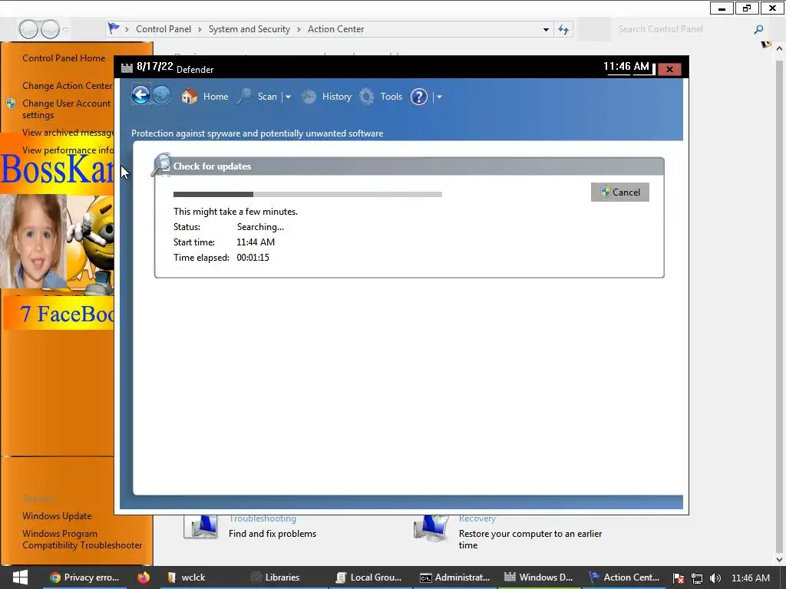Click the Defender forward arrow
The image size is (786, 589).
point(161,95)
